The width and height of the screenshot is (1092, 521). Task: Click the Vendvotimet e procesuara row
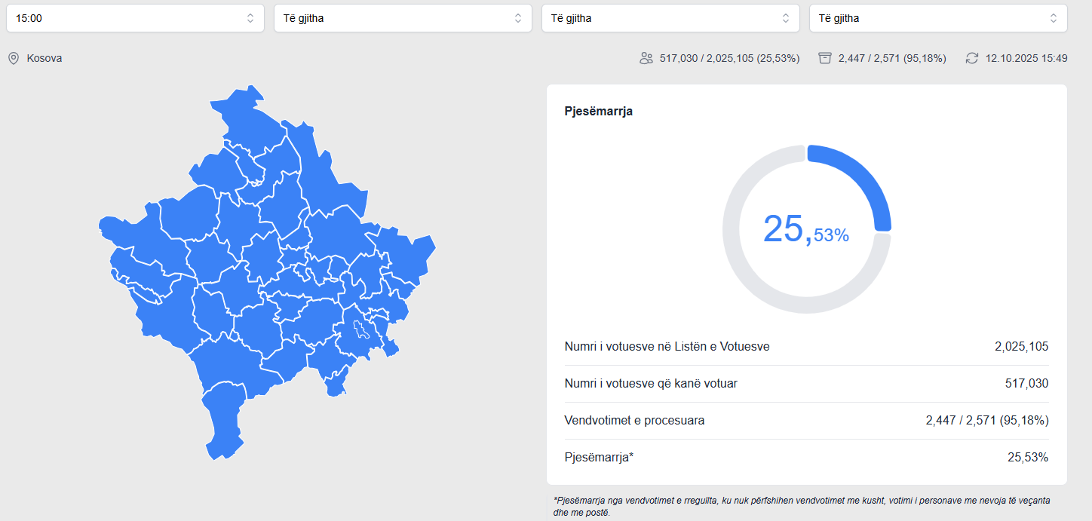point(806,421)
